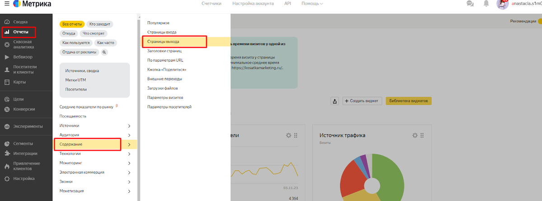Open Средние показатели по рынку report
The height and width of the screenshot is (201, 542).
pyautogui.click(x=87, y=107)
